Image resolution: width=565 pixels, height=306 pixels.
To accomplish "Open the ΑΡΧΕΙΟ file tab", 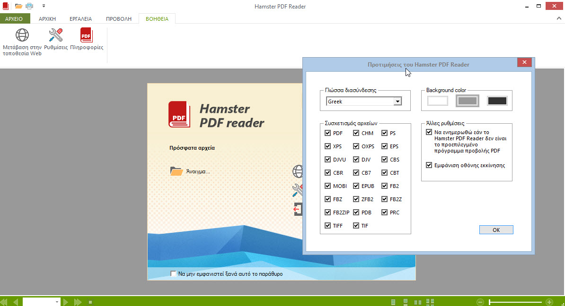I will pos(14,19).
